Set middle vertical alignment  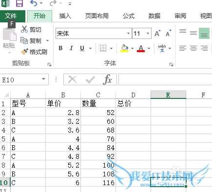[193, 33]
